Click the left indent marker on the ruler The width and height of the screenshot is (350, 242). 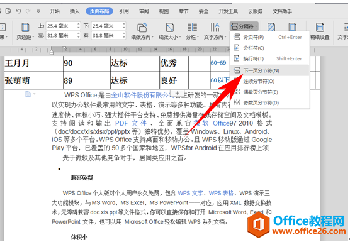tap(52, 53)
